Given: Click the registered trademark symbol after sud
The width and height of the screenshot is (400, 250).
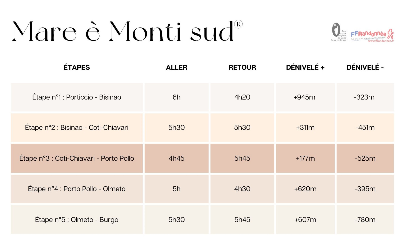Looking at the screenshot, I should [239, 24].
